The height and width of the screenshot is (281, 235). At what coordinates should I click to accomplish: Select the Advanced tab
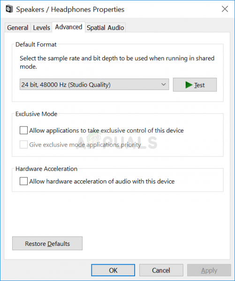(68, 27)
